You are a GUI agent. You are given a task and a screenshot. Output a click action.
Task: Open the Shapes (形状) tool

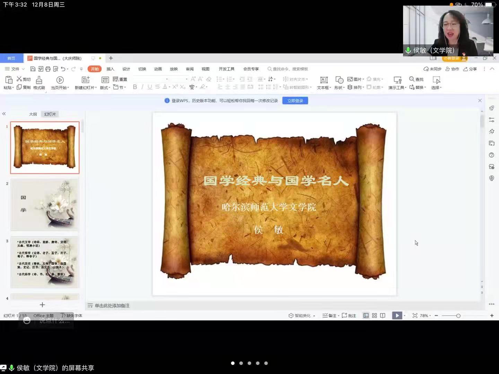pos(339,80)
